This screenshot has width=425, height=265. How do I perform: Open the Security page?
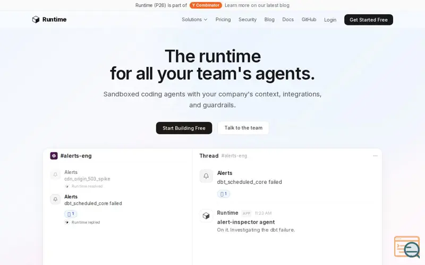pos(248,20)
